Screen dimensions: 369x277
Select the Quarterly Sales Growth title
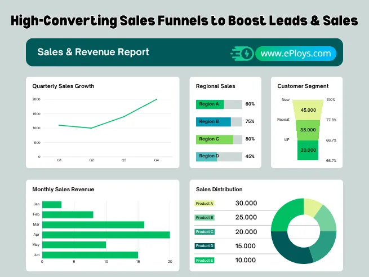click(63, 86)
